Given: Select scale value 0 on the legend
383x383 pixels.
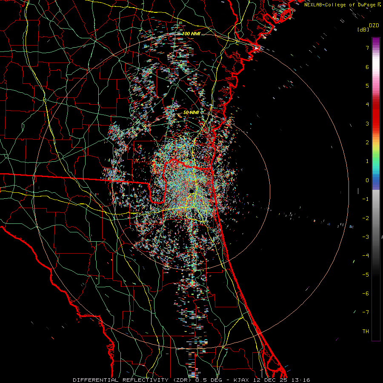Looking at the screenshot, I should tap(367, 180).
